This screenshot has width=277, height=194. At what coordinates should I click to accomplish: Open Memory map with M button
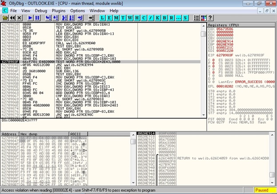tap(117, 17)
